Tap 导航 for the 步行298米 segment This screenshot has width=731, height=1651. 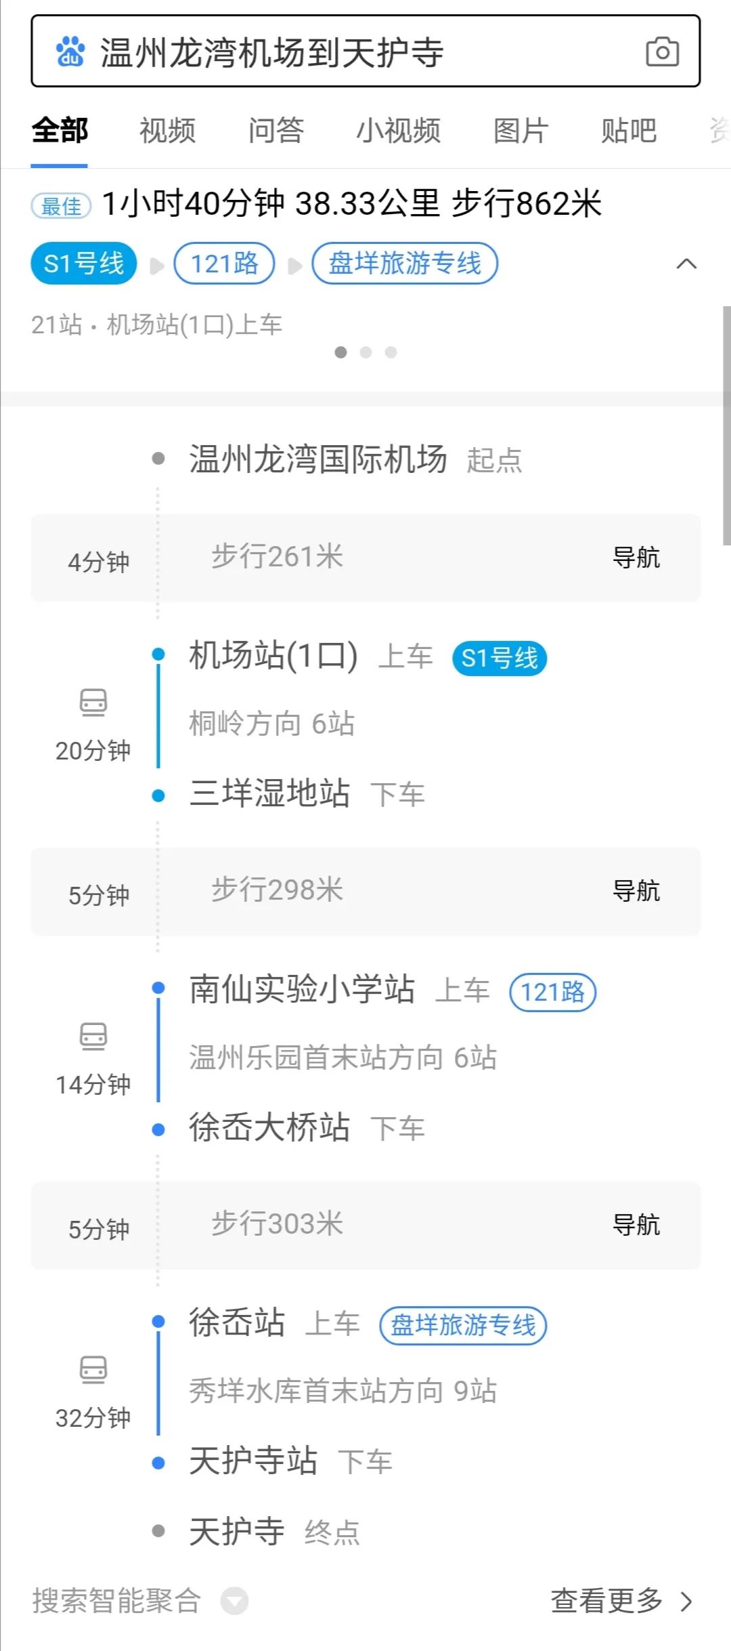click(636, 891)
